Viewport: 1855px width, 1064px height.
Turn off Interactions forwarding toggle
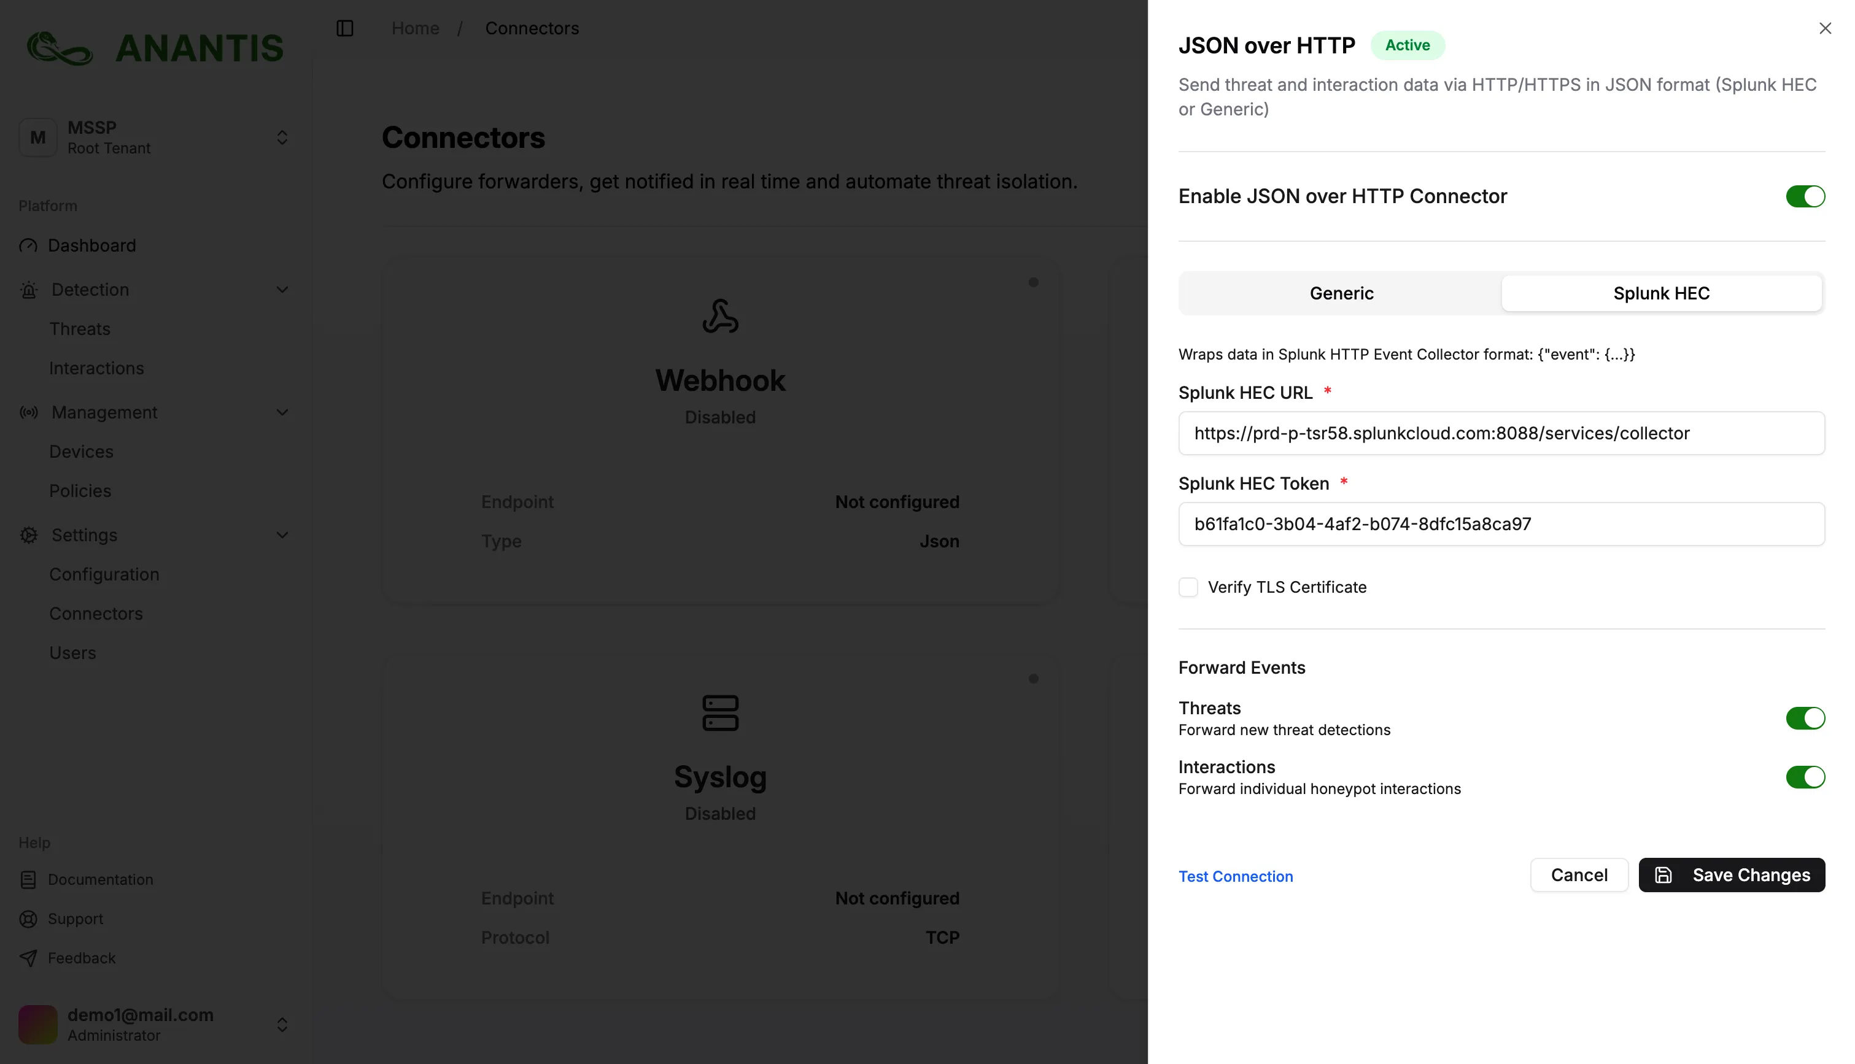click(1805, 777)
